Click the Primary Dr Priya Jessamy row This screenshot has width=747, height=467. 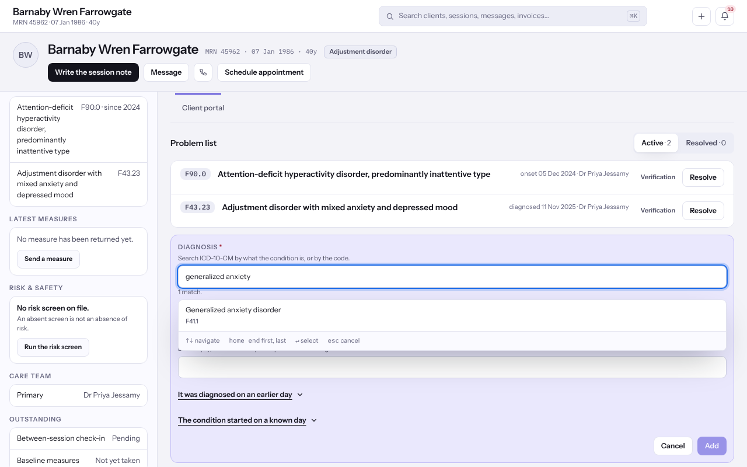78,395
